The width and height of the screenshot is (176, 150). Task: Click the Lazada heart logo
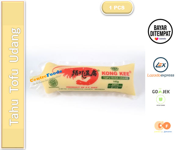(x=156, y=39)
